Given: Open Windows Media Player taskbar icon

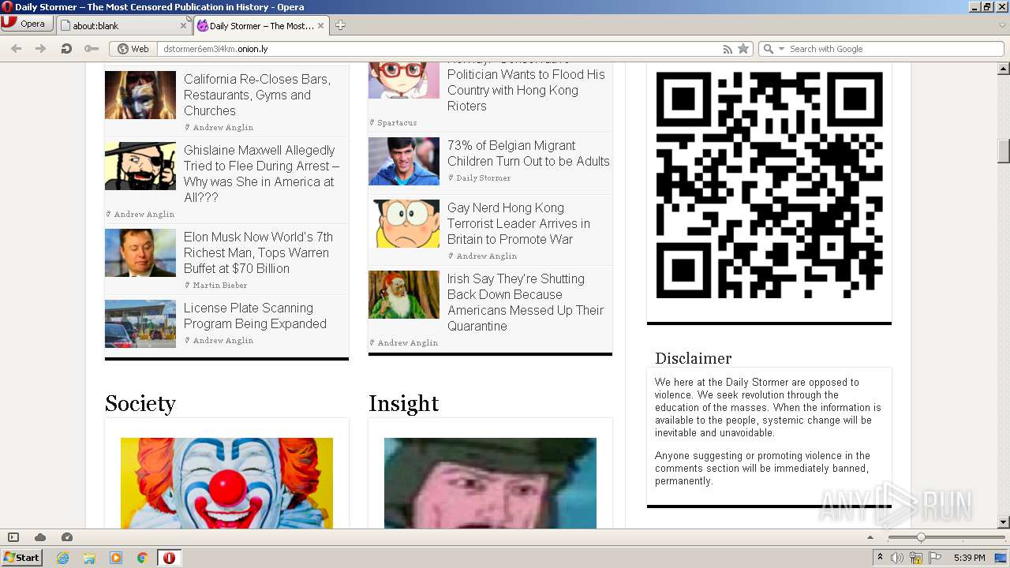Looking at the screenshot, I should click(x=116, y=558).
